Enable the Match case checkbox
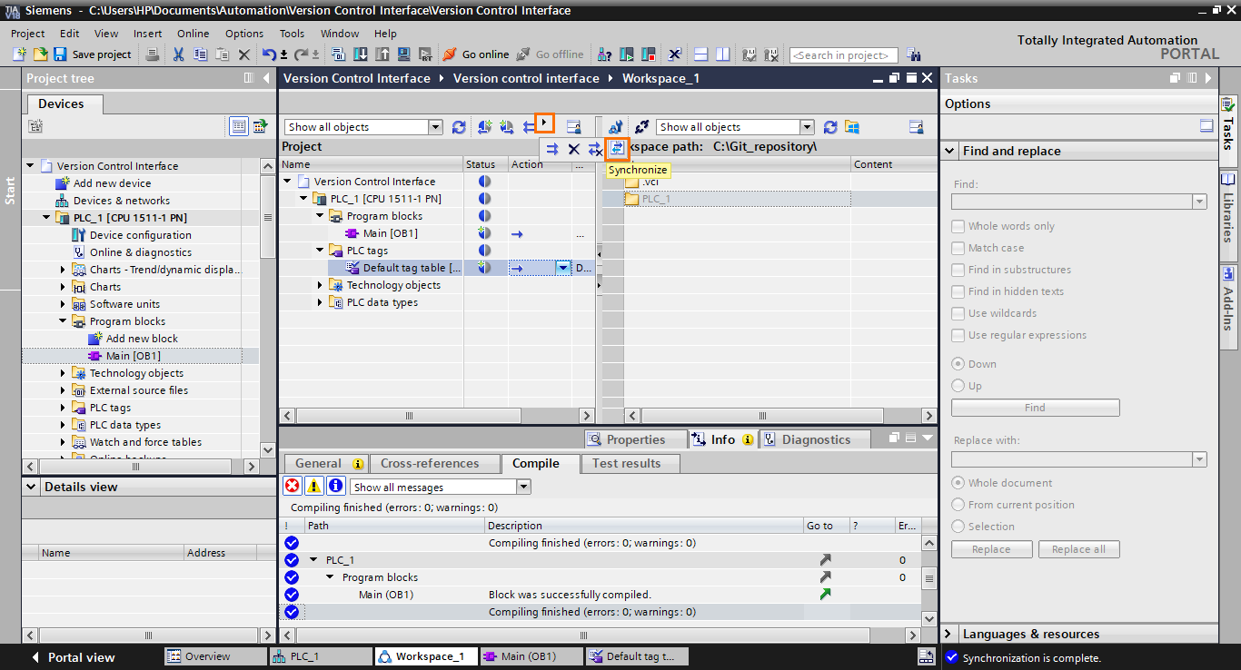Image resolution: width=1241 pixels, height=670 pixels. 958,247
